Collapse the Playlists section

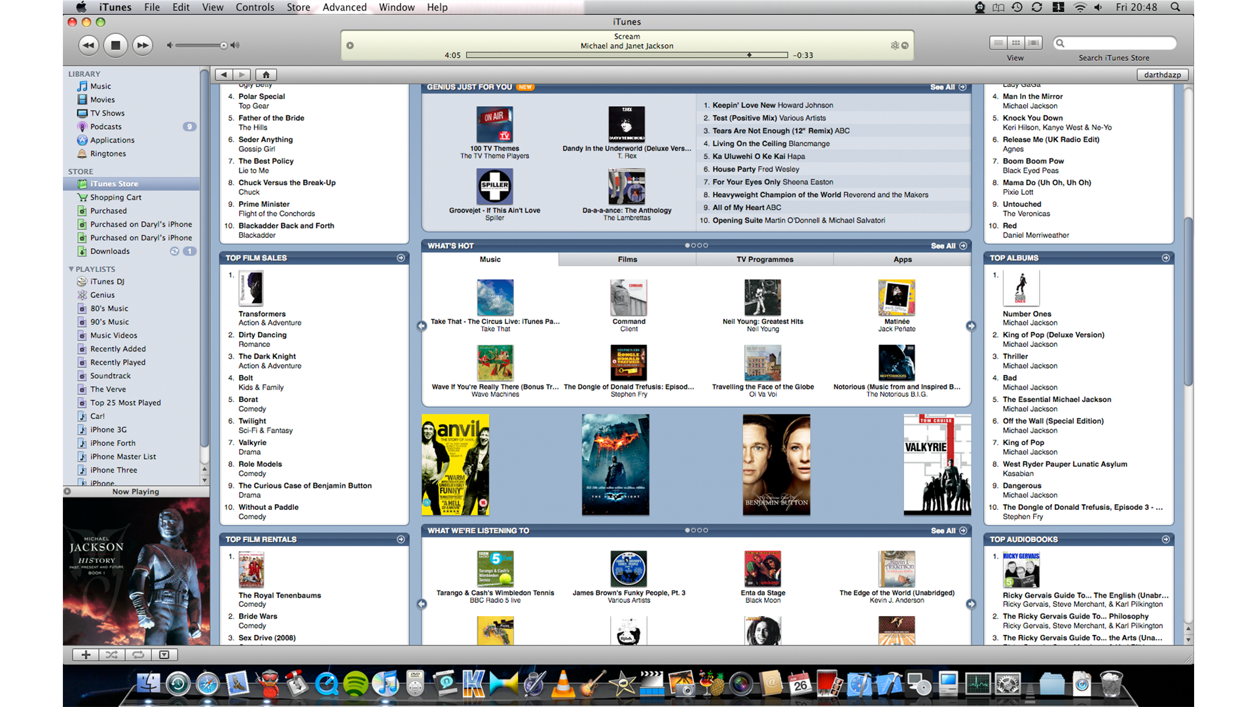tap(71, 269)
